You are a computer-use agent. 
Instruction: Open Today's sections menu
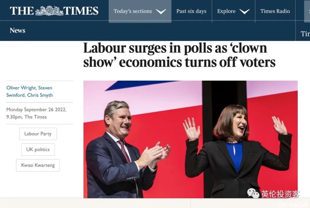click(x=133, y=11)
